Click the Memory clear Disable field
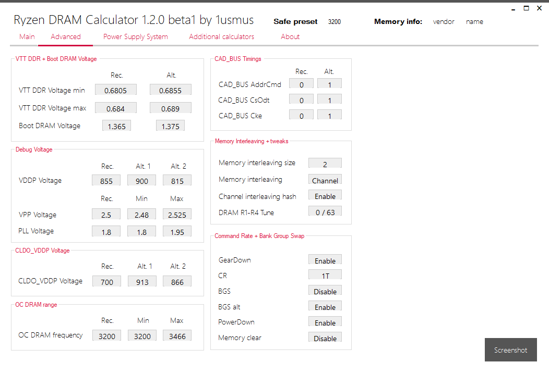The height and width of the screenshot is (375, 549). (325, 337)
